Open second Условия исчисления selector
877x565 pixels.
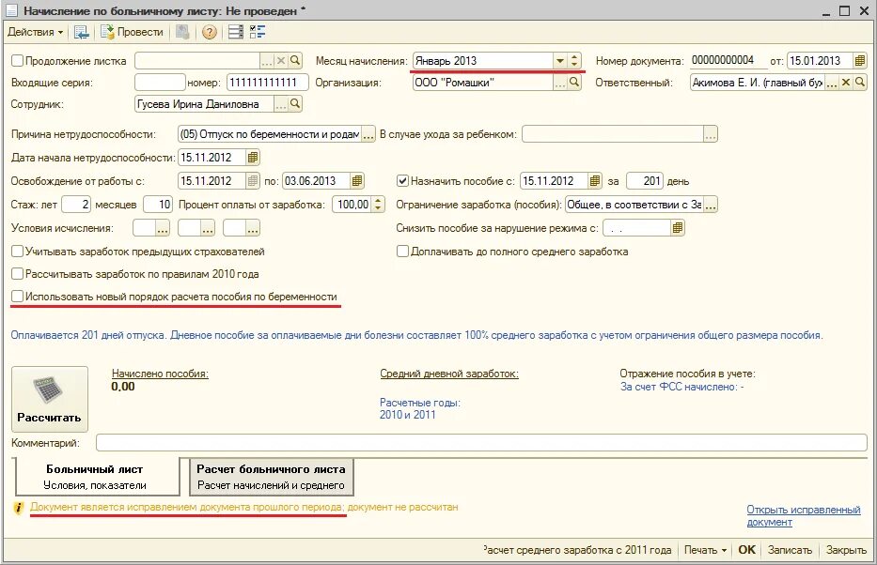coord(208,228)
